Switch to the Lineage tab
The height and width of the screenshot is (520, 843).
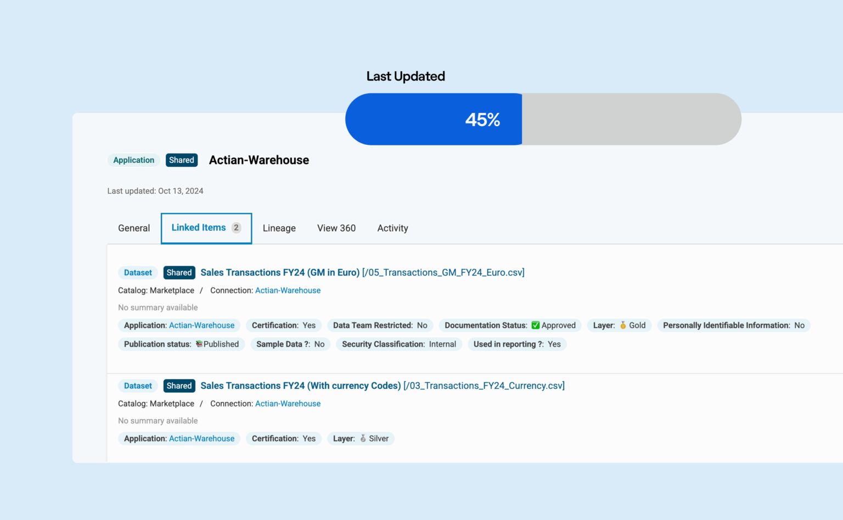coord(279,228)
